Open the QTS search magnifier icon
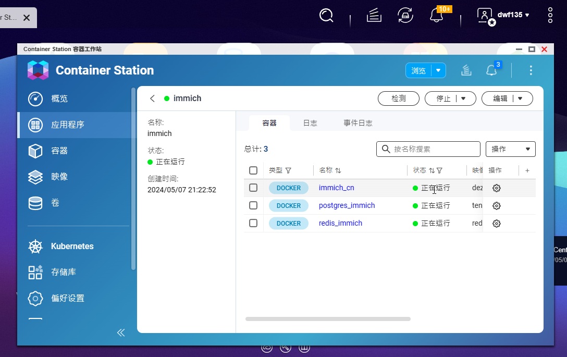The image size is (567, 357). 326,16
